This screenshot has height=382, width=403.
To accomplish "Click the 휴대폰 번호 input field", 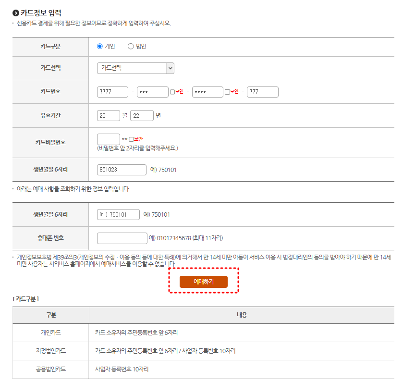I will (x=122, y=238).
